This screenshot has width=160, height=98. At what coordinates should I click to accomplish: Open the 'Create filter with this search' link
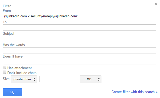click(x=135, y=92)
